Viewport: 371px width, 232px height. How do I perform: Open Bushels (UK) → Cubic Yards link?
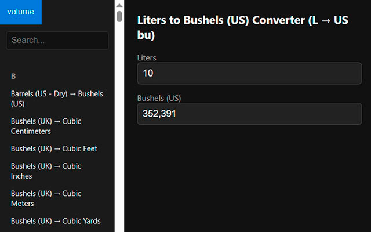[56, 221]
